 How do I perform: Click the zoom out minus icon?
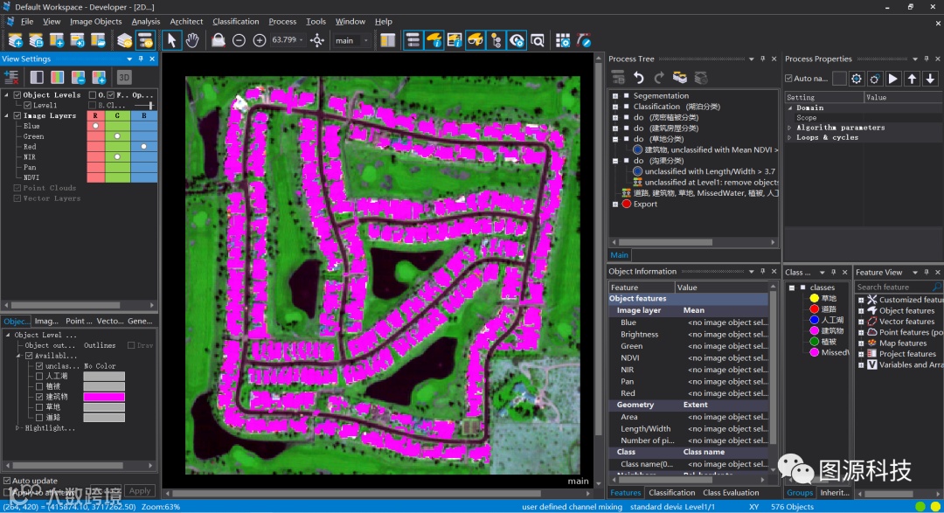pyautogui.click(x=239, y=40)
